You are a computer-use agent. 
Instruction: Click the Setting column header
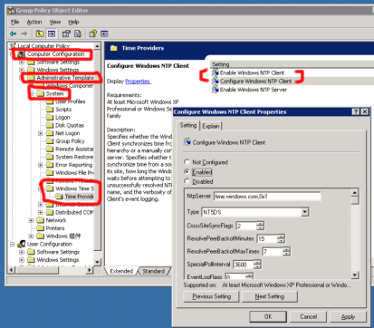point(292,64)
